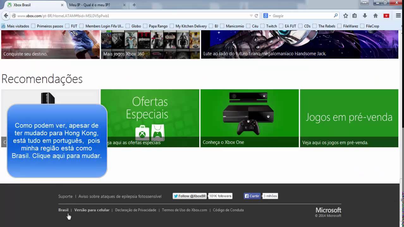Click the Google search engine icon
The width and height of the screenshot is (404, 227).
click(x=266, y=16)
